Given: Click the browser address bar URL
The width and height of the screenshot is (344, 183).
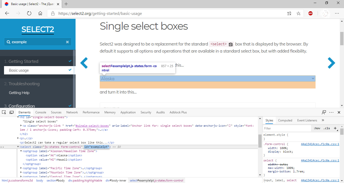Looking at the screenshot, I should [100, 14].
